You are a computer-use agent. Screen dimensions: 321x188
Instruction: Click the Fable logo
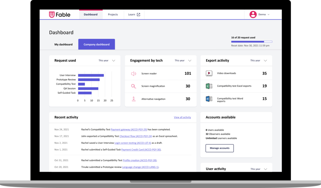[59, 14]
